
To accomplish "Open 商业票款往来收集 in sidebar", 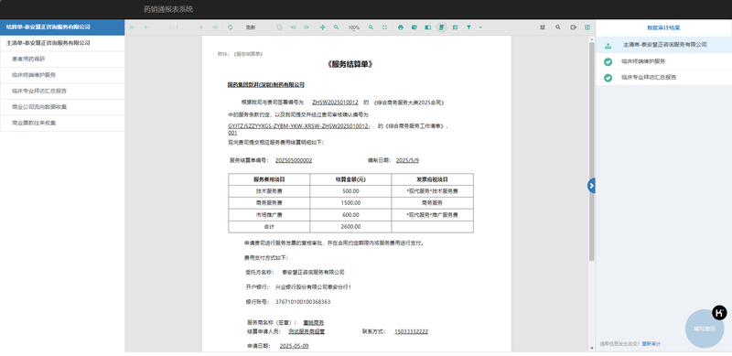I will pyautogui.click(x=62, y=123).
